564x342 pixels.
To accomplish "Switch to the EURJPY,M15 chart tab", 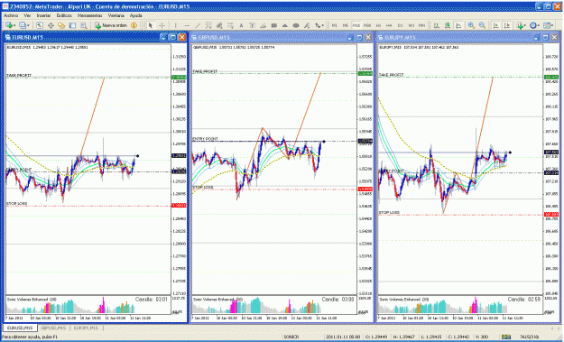I will click(x=86, y=328).
